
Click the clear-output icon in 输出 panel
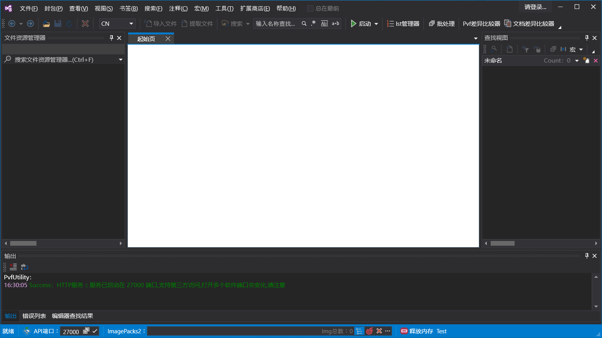(13, 267)
